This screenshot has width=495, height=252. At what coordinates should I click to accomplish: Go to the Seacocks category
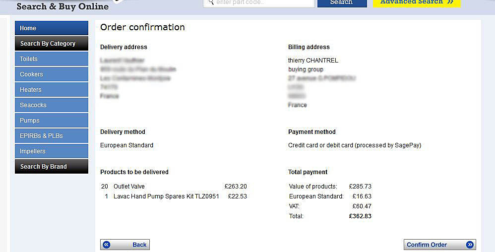pos(52,105)
